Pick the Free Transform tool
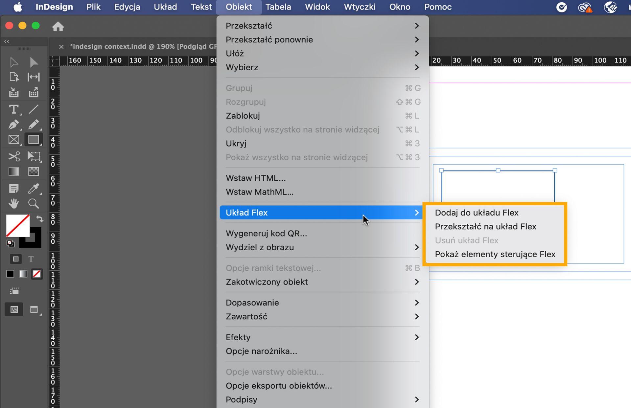The width and height of the screenshot is (631, 408). (34, 156)
